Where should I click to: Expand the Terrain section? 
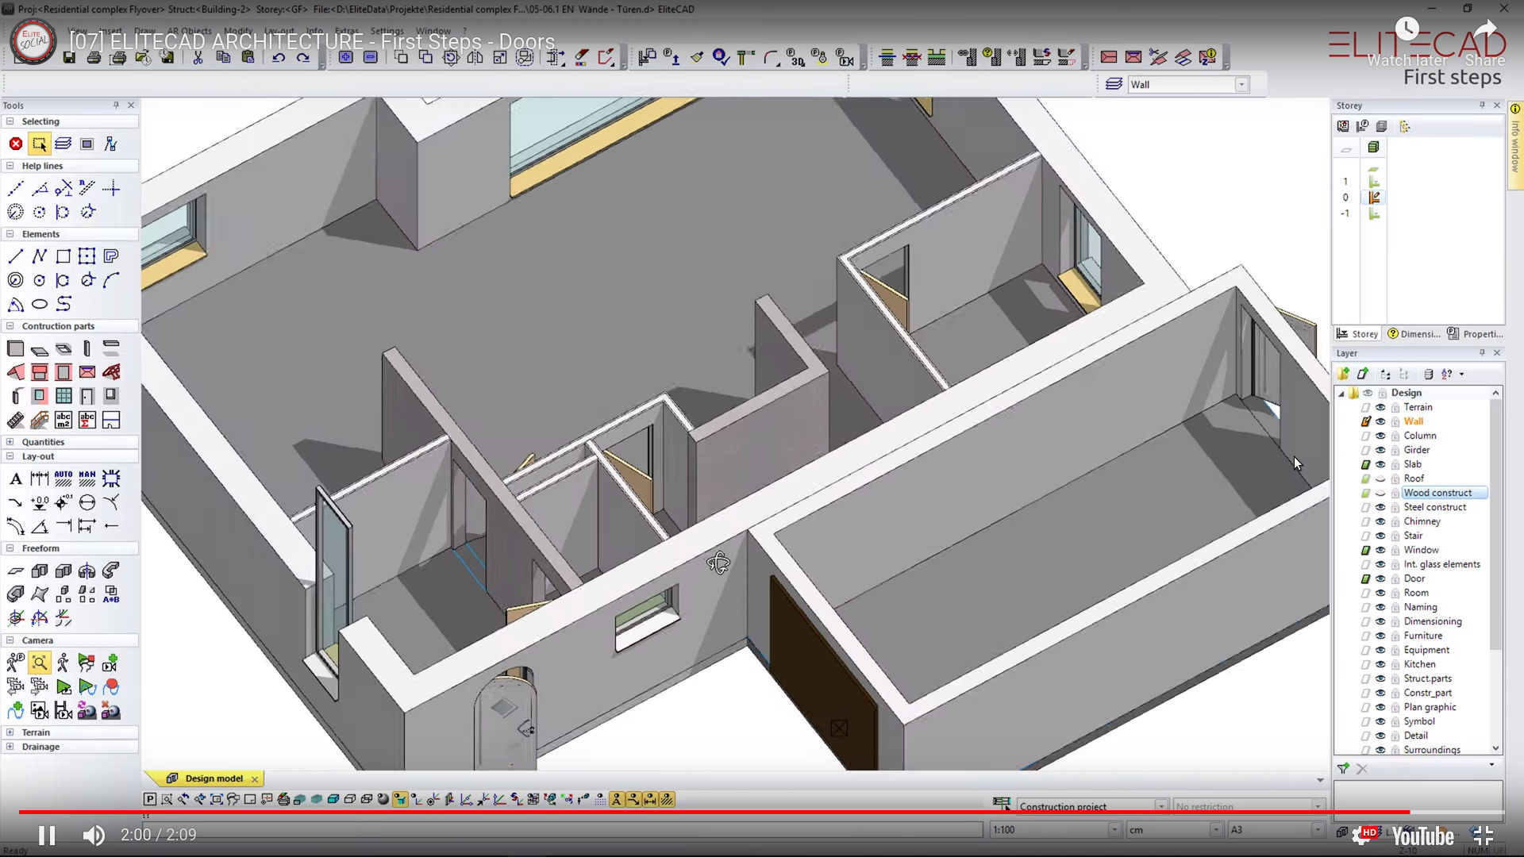tap(10, 732)
